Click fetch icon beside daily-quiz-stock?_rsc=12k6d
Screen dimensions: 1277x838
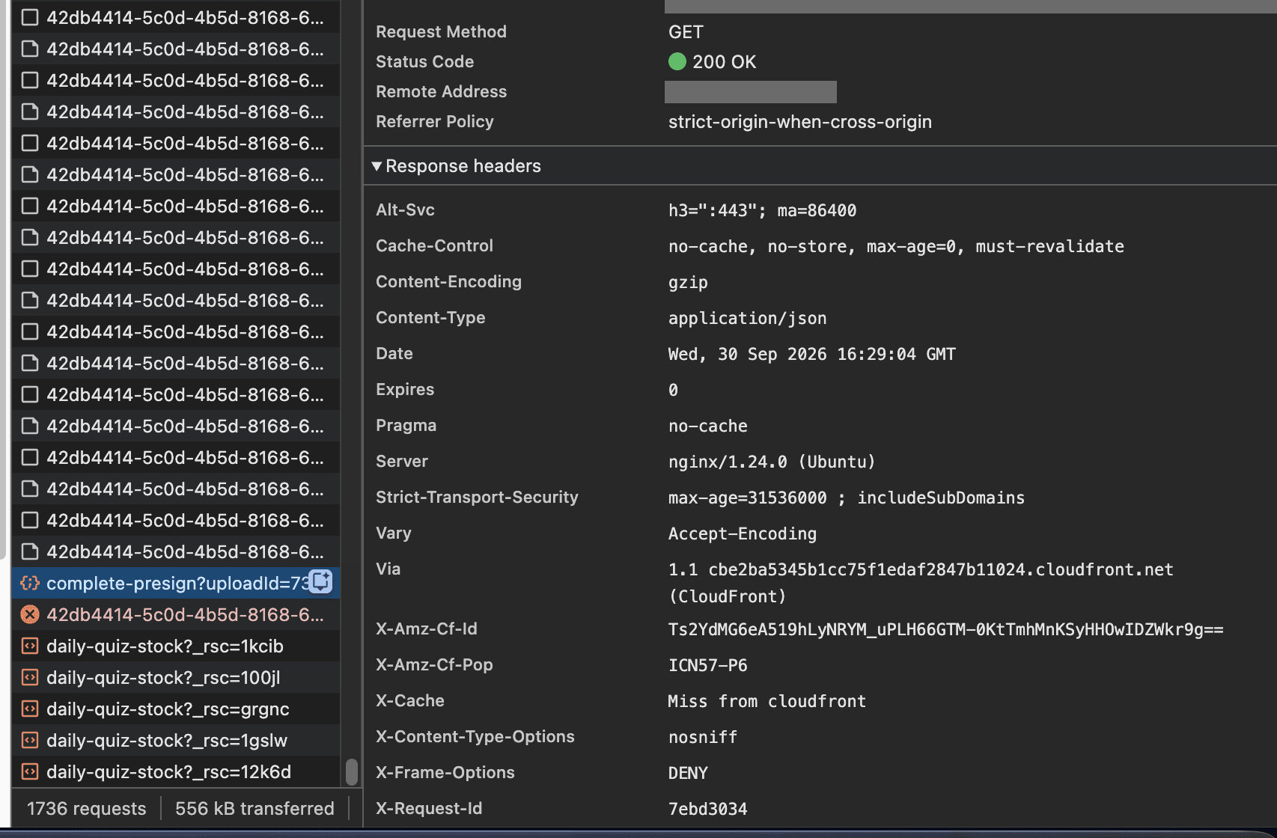point(30,771)
